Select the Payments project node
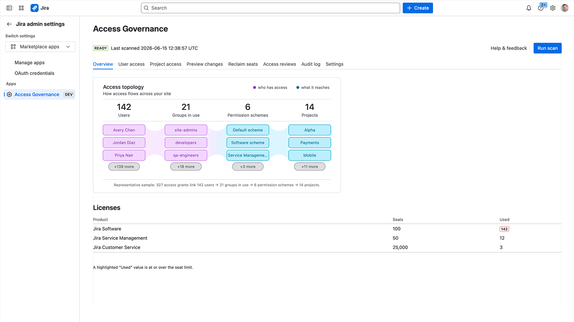574x322 pixels. [310, 143]
